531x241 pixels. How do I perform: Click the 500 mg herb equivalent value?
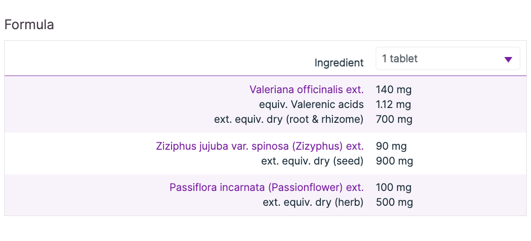pos(394,203)
